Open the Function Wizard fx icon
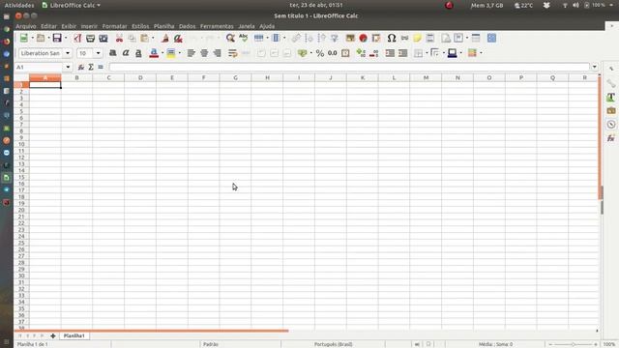The height and width of the screenshot is (348, 619). click(x=81, y=67)
